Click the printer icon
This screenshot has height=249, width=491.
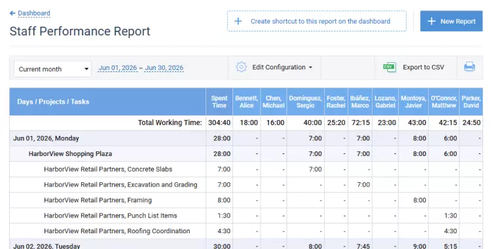[469, 67]
